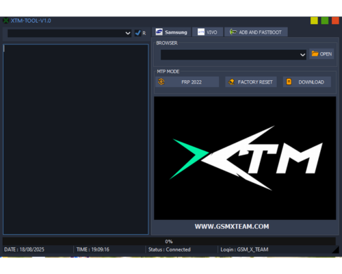
Task: Click the XTM app icon in title bar
Action: (x=5, y=21)
